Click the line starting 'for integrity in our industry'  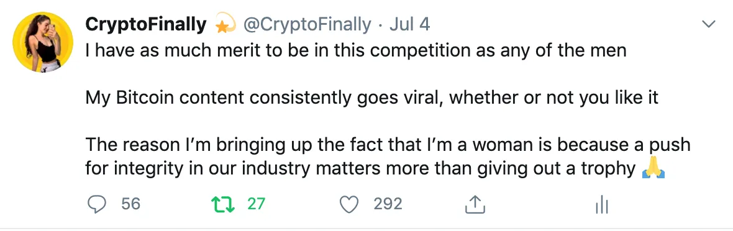(x=360, y=169)
